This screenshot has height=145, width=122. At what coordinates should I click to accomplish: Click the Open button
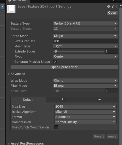112,13
